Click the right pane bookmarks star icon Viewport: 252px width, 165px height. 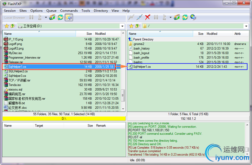131,26
